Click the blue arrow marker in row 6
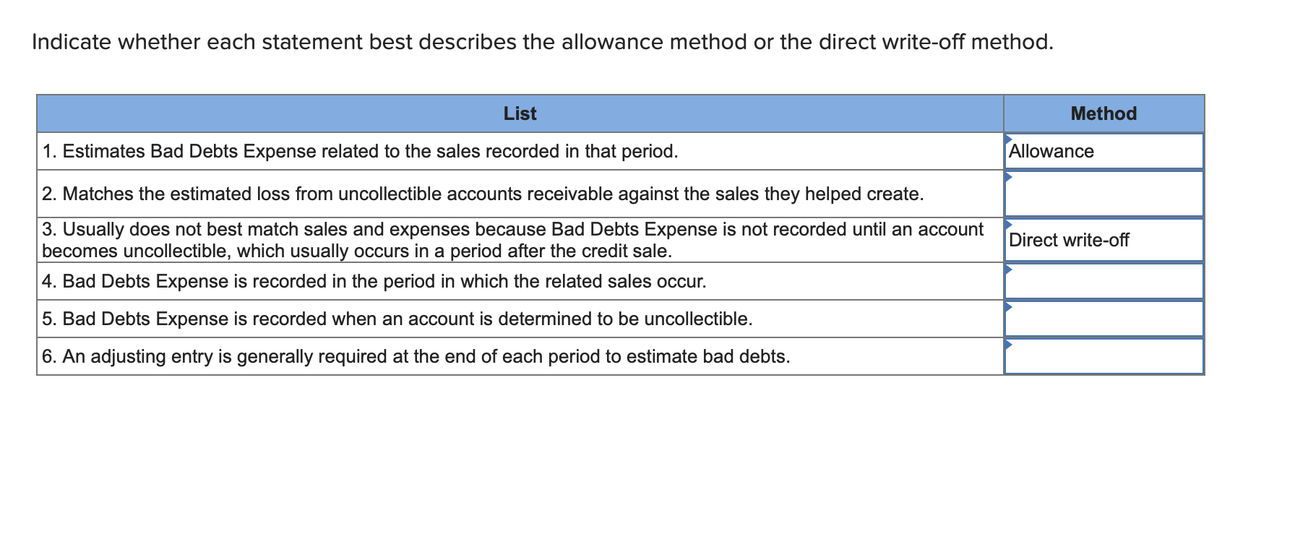Screen dimensions: 1308x552 pos(1007,344)
